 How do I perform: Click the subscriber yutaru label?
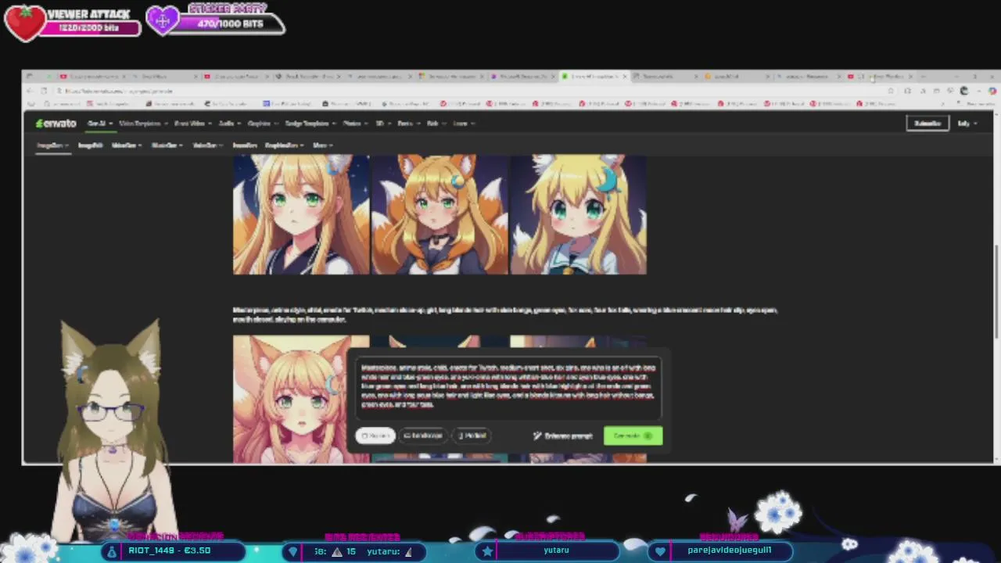556,550
